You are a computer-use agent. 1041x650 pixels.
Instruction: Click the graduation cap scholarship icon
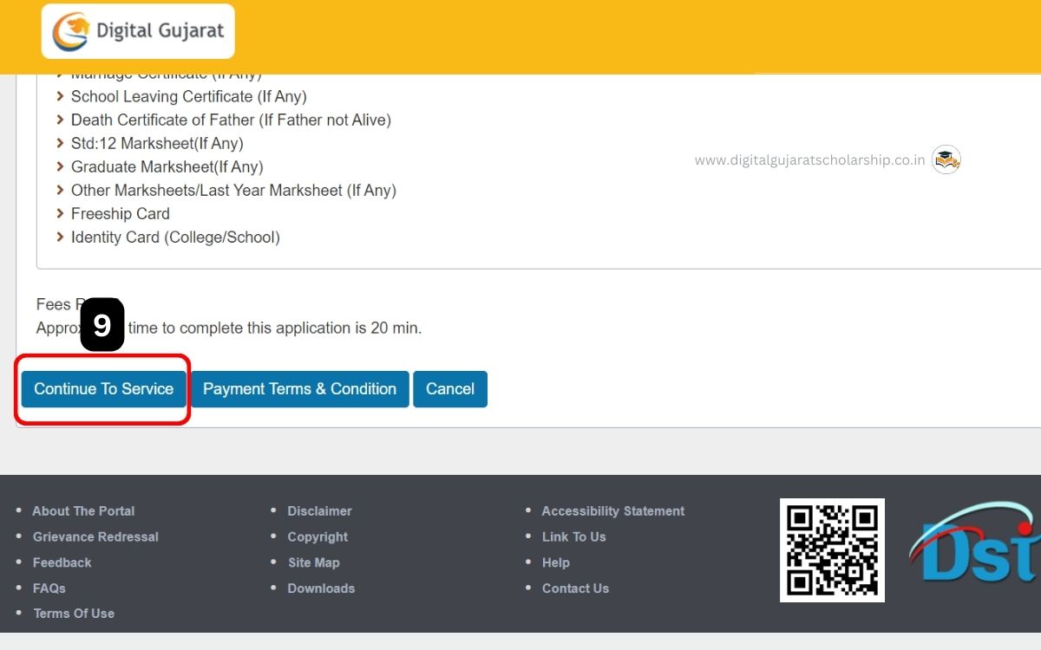(x=946, y=159)
